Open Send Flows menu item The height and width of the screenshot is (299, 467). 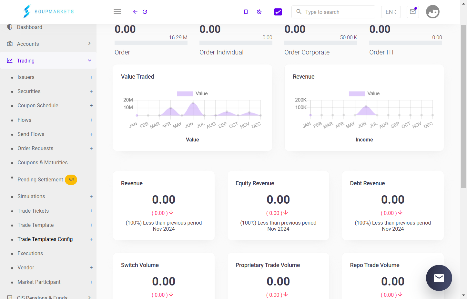[31, 134]
